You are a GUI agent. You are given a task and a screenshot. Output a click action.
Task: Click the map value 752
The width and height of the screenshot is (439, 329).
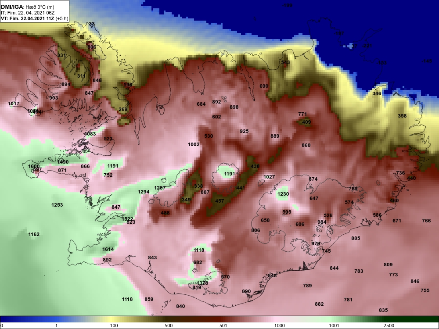tap(108, 175)
